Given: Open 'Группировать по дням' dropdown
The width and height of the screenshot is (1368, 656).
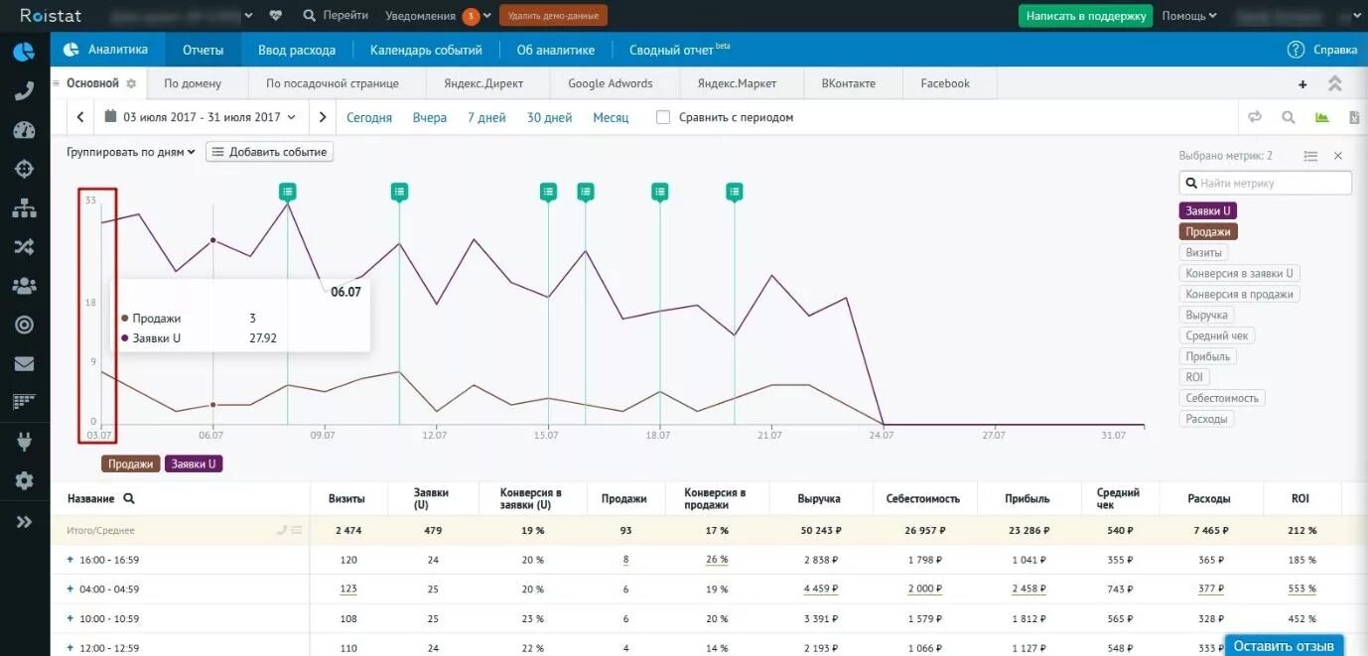Looking at the screenshot, I should (131, 152).
